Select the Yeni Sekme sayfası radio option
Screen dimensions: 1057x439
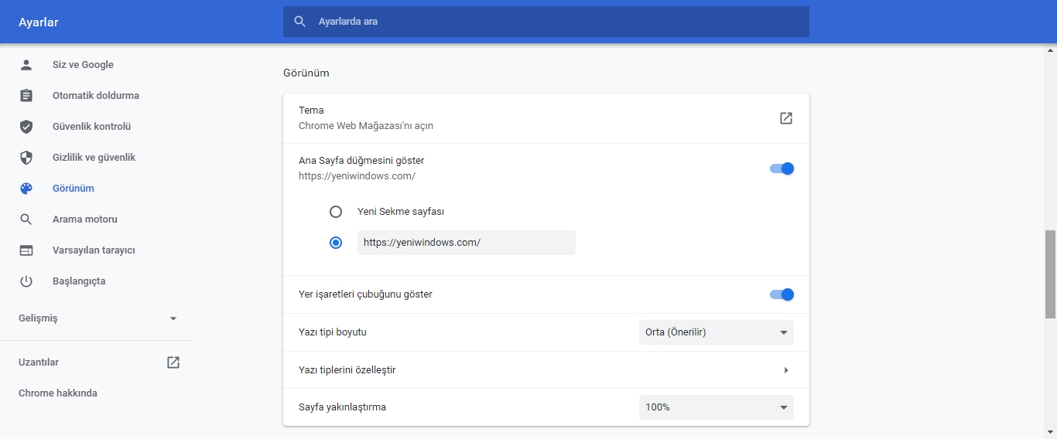pyautogui.click(x=336, y=212)
